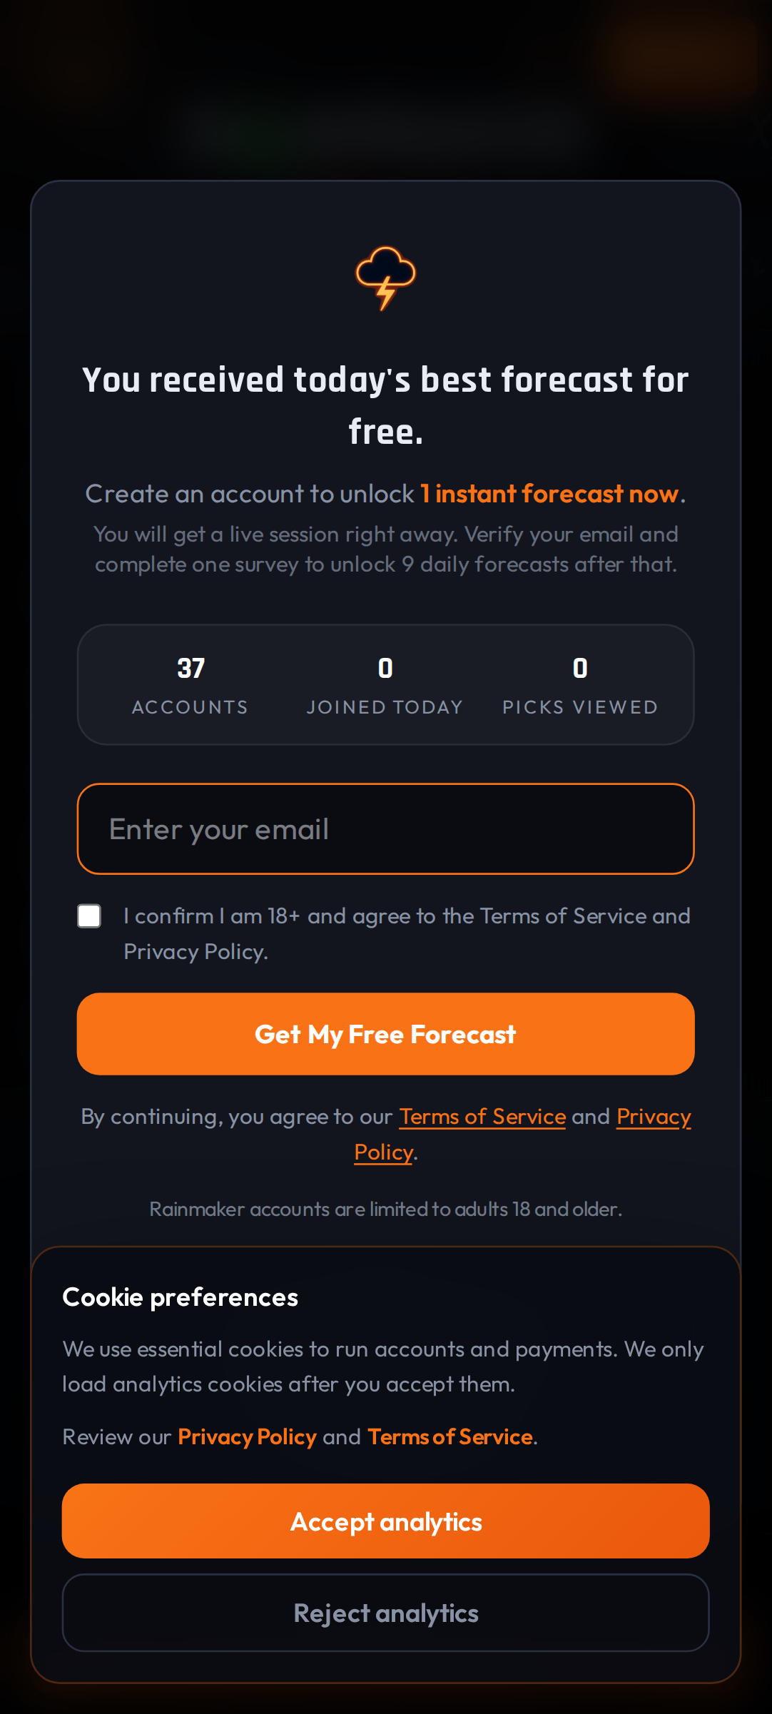
Task: Open Terms of Service in the cookie banner
Action: 450,1436
